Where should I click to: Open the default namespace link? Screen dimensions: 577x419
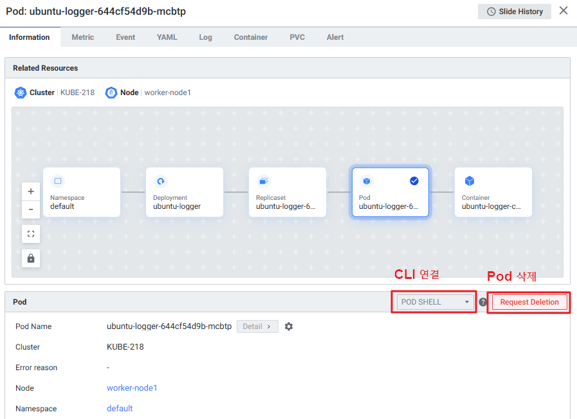coord(120,409)
